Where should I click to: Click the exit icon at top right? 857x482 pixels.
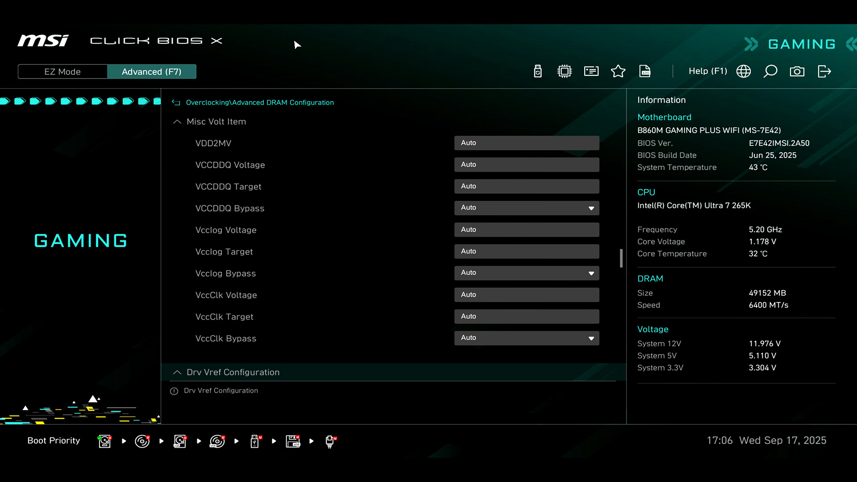(824, 71)
